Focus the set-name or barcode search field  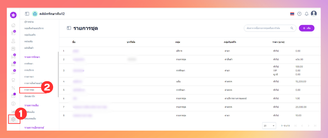pos(270,28)
